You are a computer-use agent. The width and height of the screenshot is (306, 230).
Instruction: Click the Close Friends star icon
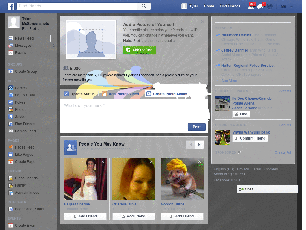click(11, 178)
